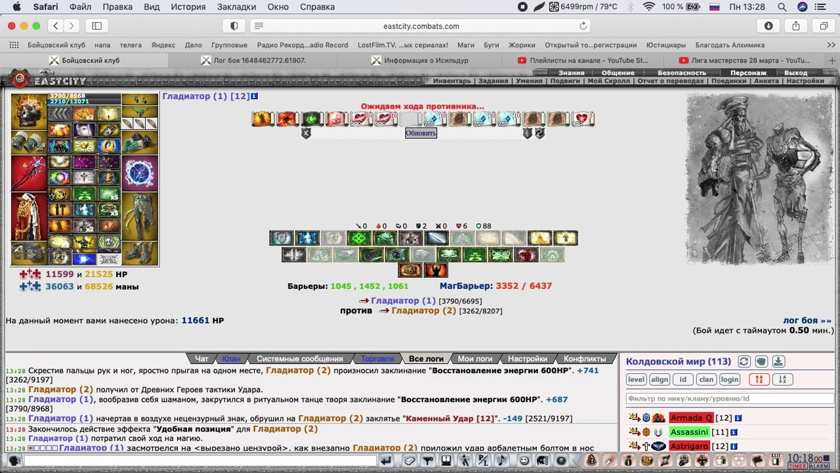Select the Все логи tab
This screenshot has width=840, height=473.
click(x=426, y=359)
